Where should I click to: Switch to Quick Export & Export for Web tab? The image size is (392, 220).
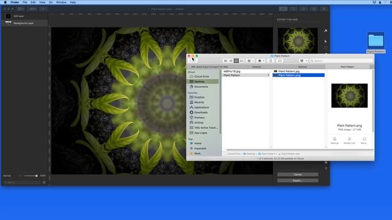coord(209,67)
